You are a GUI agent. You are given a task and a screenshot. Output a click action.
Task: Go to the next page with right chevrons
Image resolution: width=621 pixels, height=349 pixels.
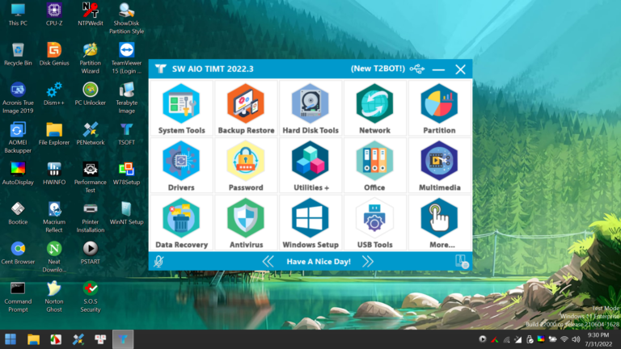368,261
